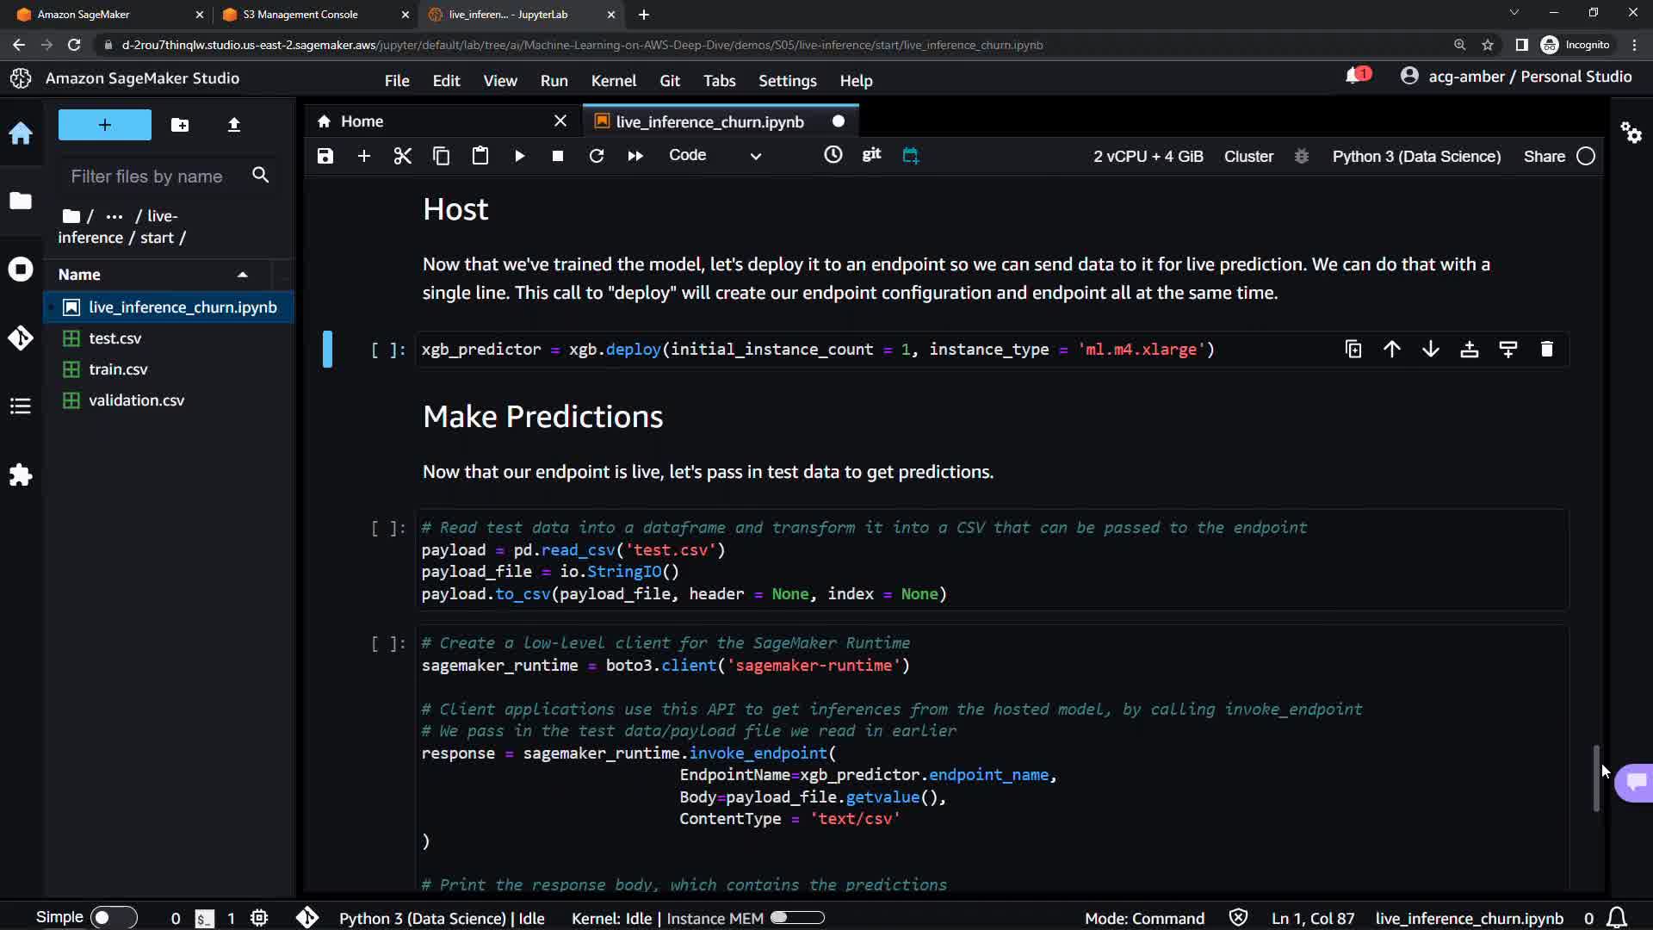Image resolution: width=1653 pixels, height=930 pixels.
Task: Expand the collapsed folder path ellipsis
Action: pos(114,216)
